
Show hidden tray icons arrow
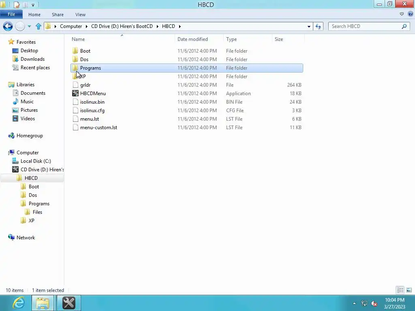[x=354, y=303]
